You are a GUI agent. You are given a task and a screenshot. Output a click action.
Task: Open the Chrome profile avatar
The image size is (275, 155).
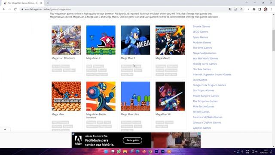(x=266, y=9)
